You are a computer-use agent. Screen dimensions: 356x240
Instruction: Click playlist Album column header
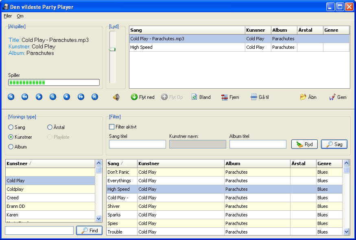click(284, 30)
